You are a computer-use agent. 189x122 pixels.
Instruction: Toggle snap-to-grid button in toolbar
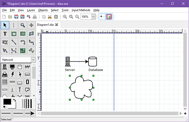[101, 17]
